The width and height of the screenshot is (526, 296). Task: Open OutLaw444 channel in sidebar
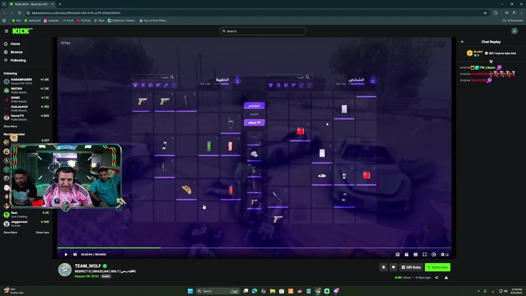[26, 108]
